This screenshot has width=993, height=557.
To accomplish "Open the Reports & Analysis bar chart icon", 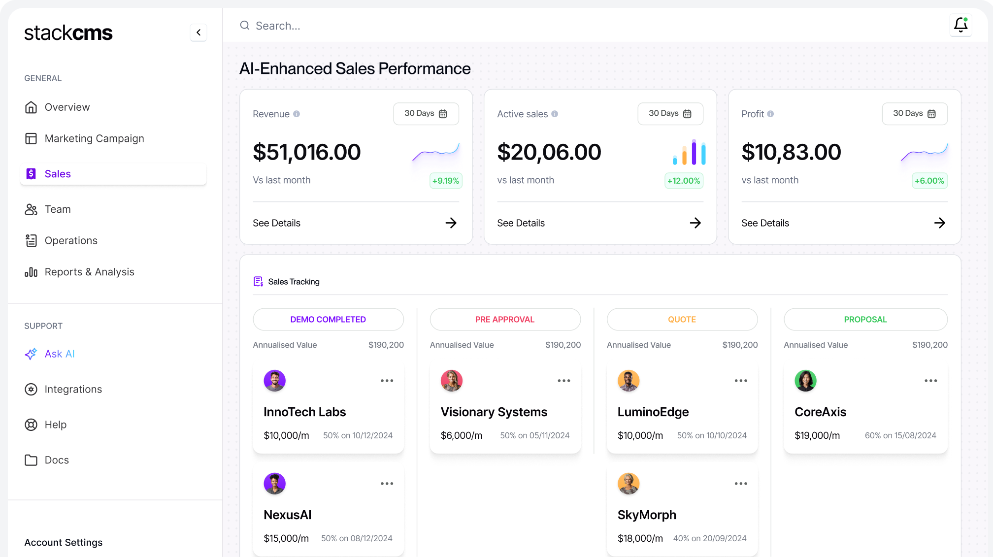I will coord(31,271).
